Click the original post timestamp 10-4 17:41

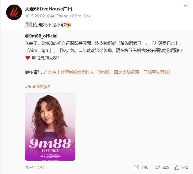pyautogui.click(x=35, y=167)
